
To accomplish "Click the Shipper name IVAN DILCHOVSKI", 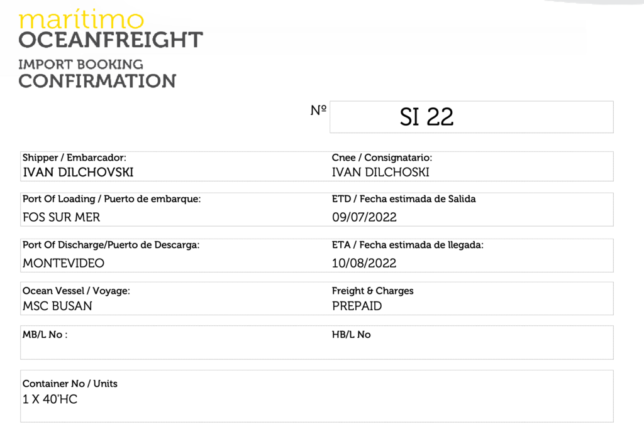I will click(x=78, y=172).
